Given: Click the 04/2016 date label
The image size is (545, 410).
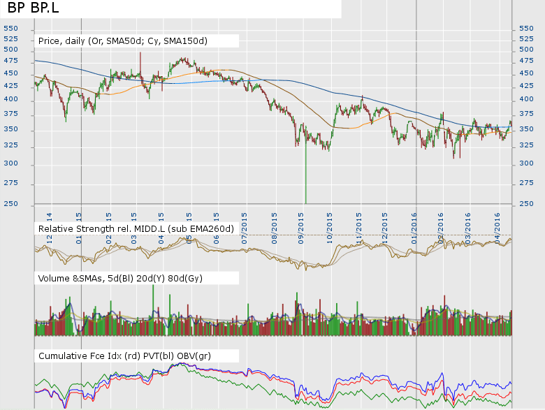Looking at the screenshot, I should coord(497,228).
